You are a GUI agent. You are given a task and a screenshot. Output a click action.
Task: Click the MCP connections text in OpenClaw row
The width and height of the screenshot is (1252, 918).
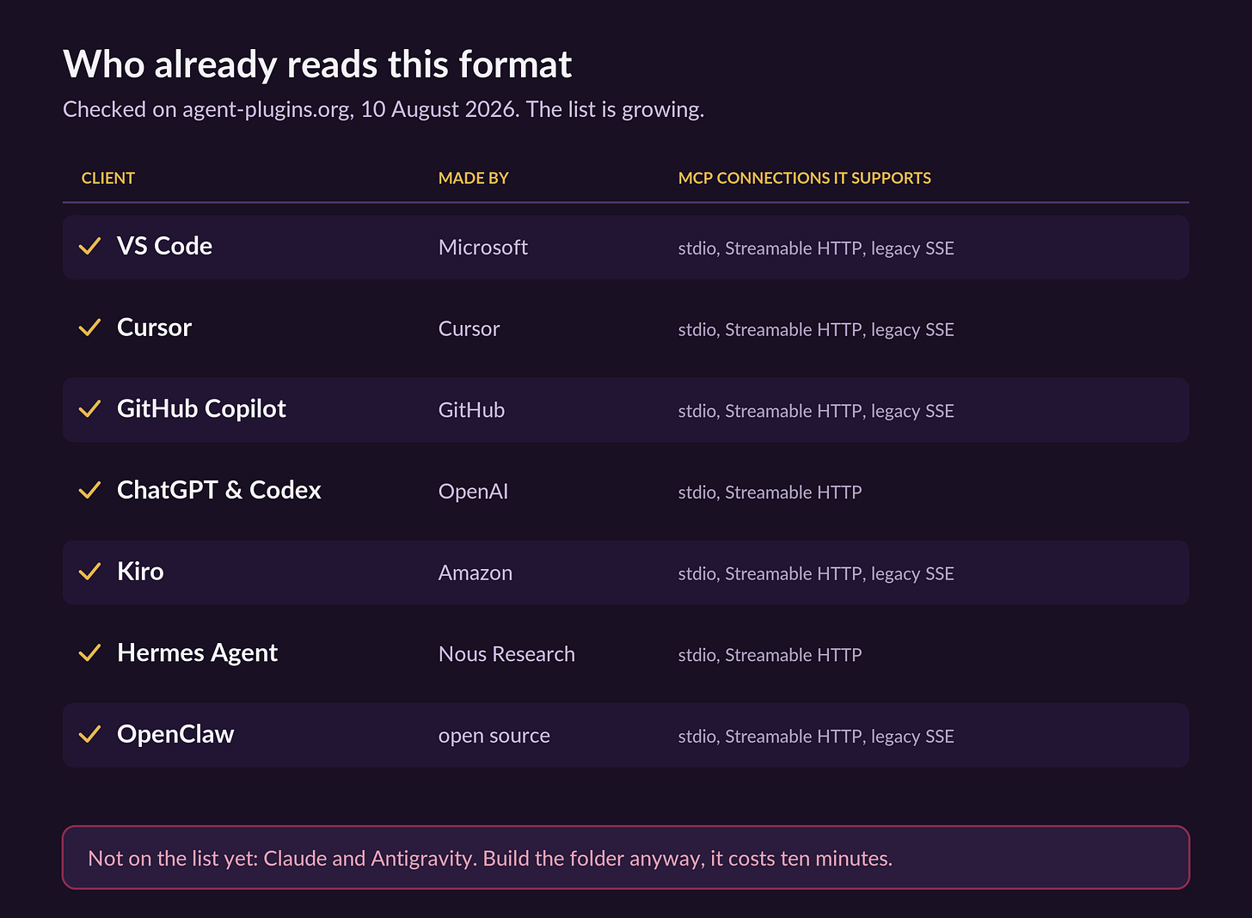click(816, 737)
